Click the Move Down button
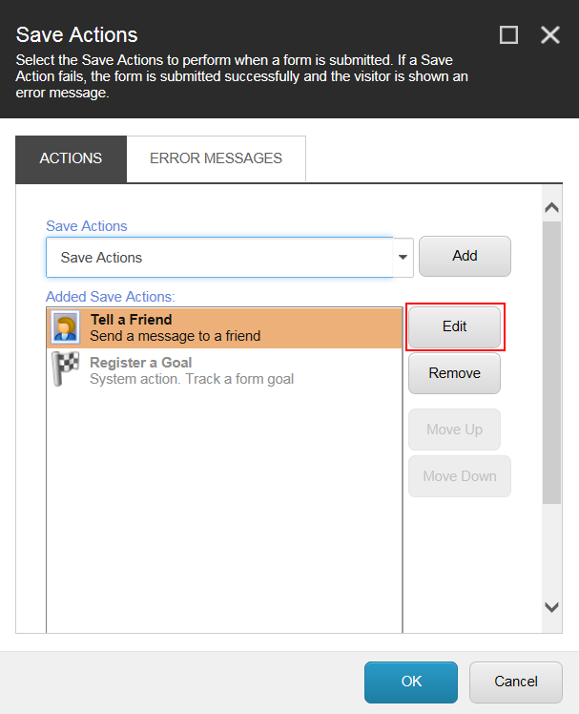Viewport: 579px width, 714px height. [x=460, y=476]
